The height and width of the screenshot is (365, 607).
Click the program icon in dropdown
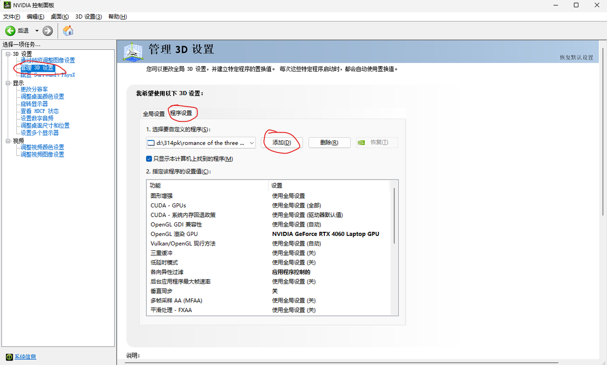(x=151, y=143)
